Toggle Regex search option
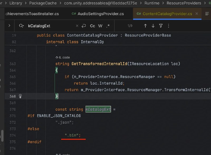Screen dimensions: 211x155 click(108, 26)
